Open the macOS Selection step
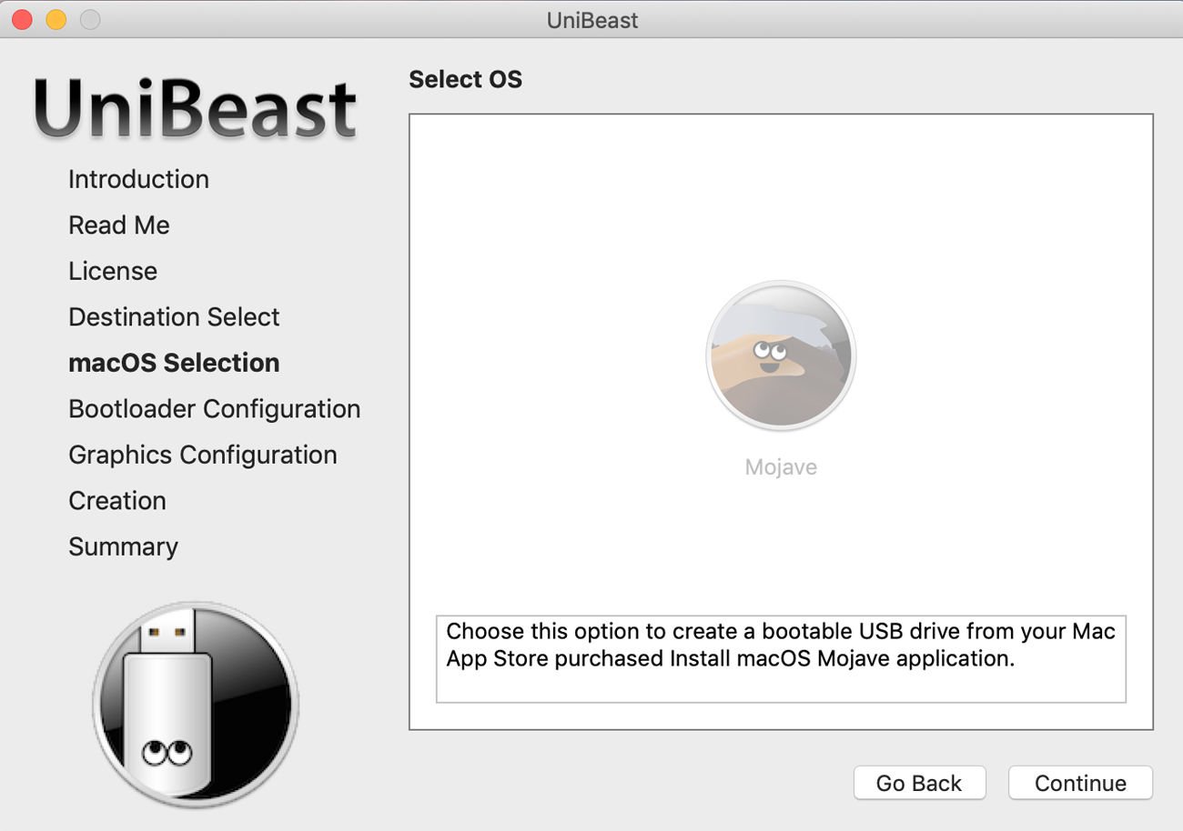This screenshot has width=1183, height=831. point(173,362)
